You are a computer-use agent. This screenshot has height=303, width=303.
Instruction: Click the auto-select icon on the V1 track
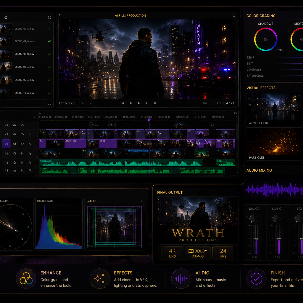(x=30, y=144)
